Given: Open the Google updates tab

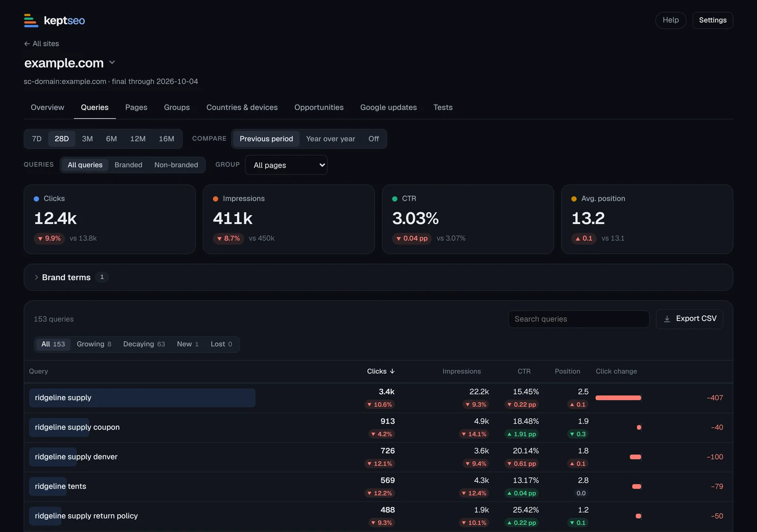Looking at the screenshot, I should (x=388, y=107).
